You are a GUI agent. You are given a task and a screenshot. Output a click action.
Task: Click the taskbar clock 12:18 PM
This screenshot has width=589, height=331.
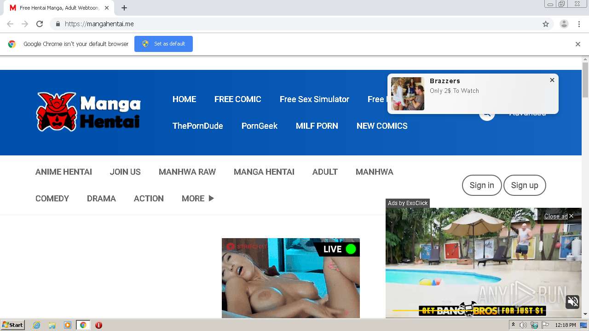[x=566, y=325]
